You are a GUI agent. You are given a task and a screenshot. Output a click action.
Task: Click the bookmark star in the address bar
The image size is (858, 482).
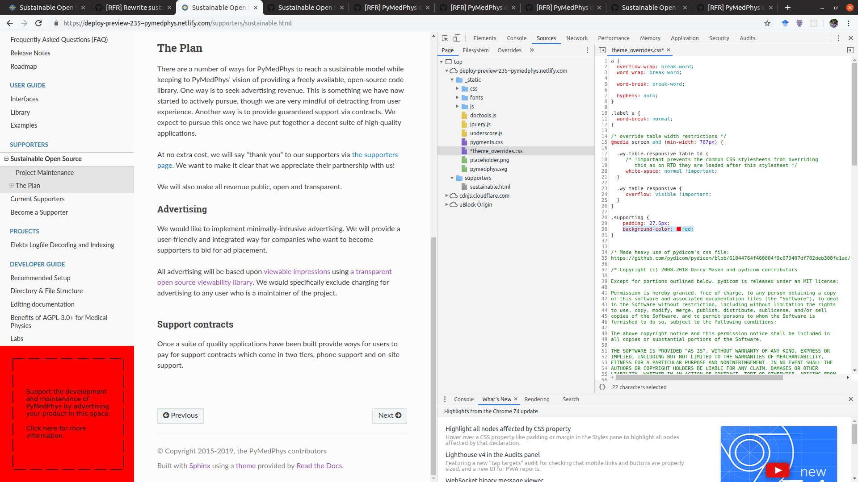768,23
